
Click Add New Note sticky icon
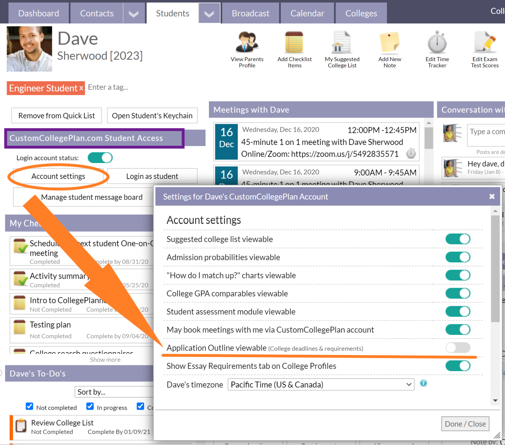(x=390, y=42)
